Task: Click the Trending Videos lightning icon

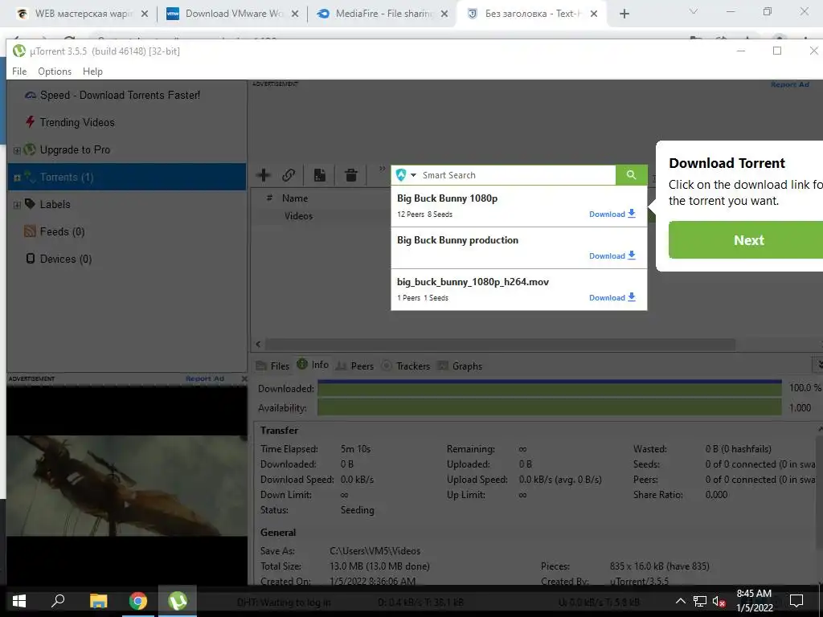Action: point(30,122)
